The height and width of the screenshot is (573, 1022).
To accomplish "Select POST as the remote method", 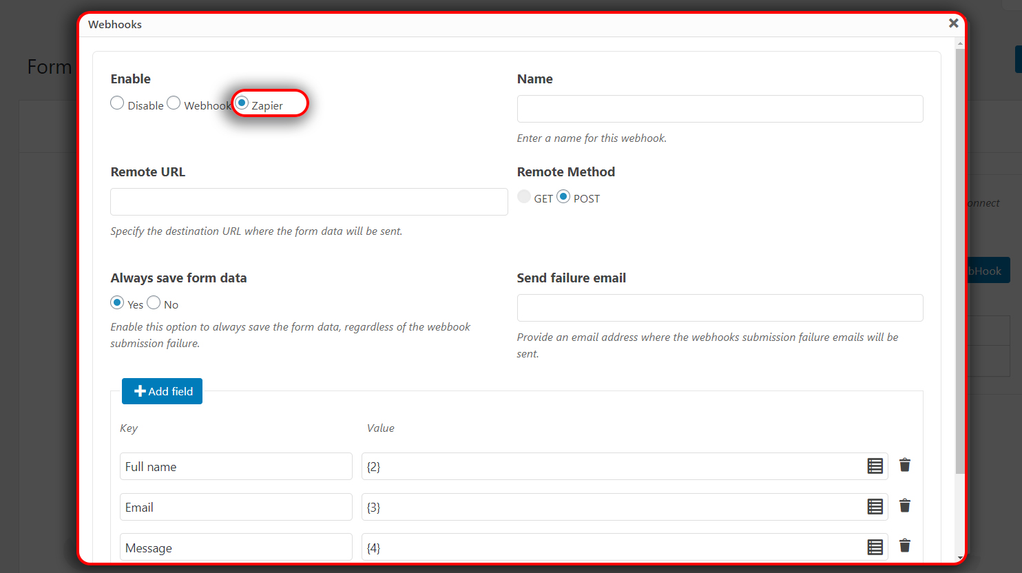I will point(563,197).
